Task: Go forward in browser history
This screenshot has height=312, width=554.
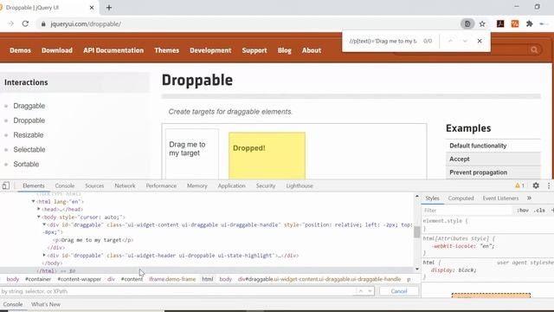Action: coord(10,23)
